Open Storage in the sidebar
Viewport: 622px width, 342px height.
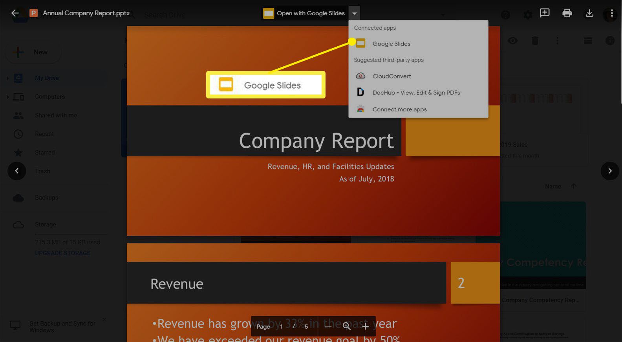(45, 224)
